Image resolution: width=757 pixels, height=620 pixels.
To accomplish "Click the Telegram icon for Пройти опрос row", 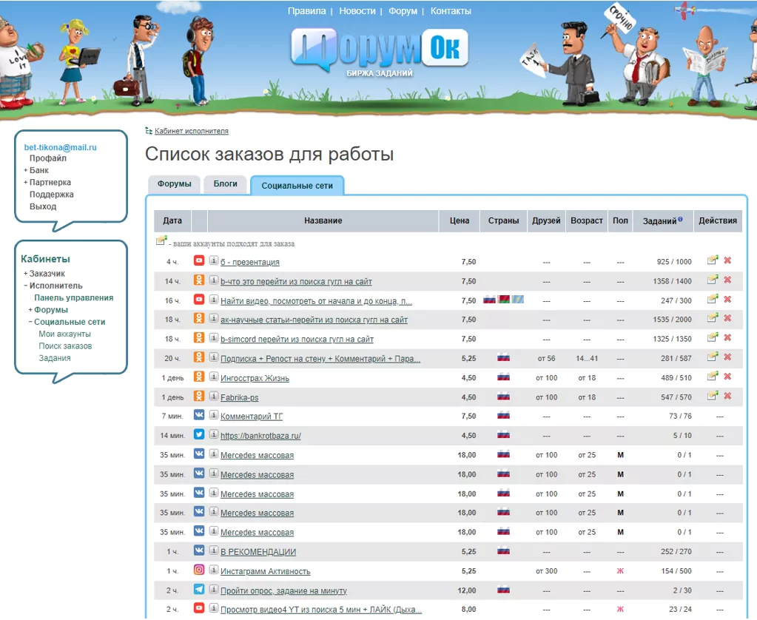I will tap(199, 589).
